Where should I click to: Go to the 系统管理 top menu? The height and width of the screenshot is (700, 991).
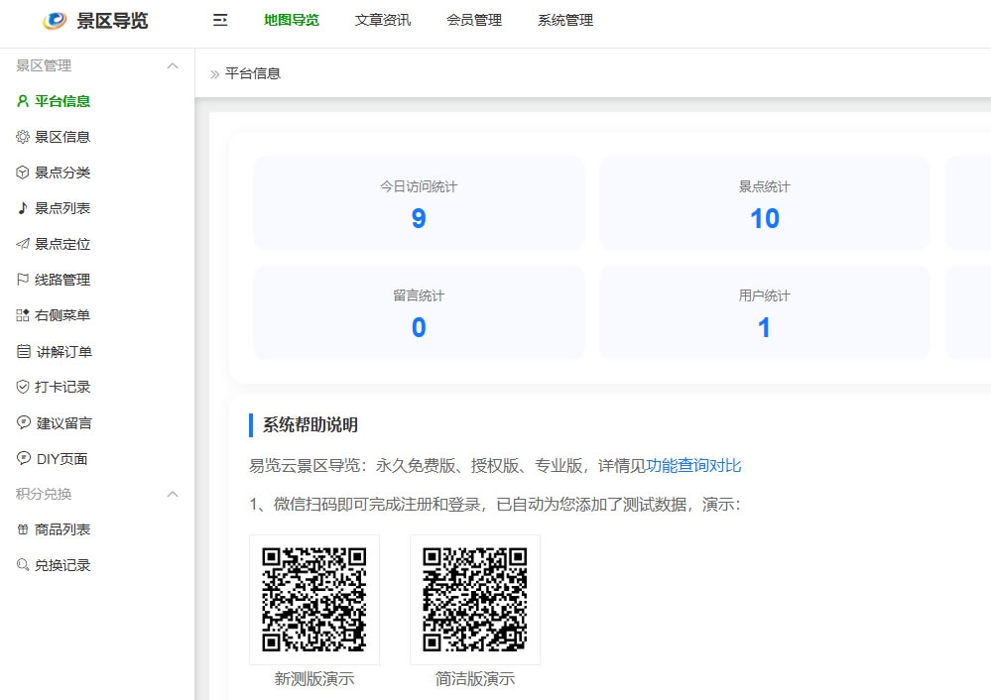565,20
